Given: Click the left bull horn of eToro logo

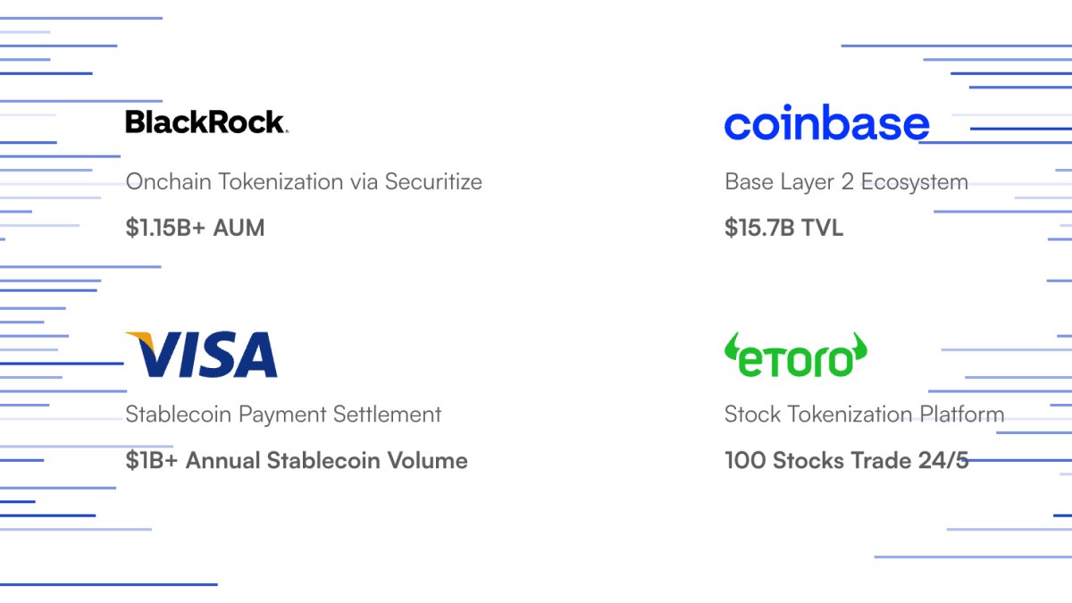Looking at the screenshot, I should [x=730, y=344].
